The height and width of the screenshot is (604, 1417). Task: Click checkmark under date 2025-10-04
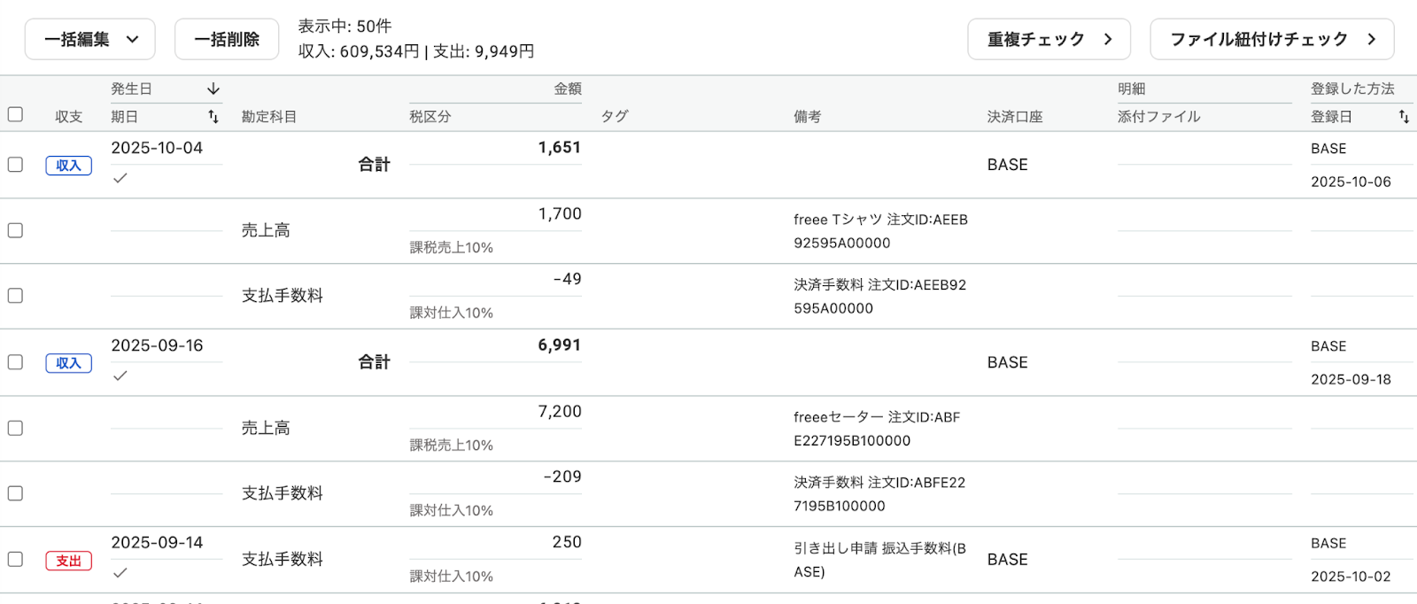pos(120,178)
